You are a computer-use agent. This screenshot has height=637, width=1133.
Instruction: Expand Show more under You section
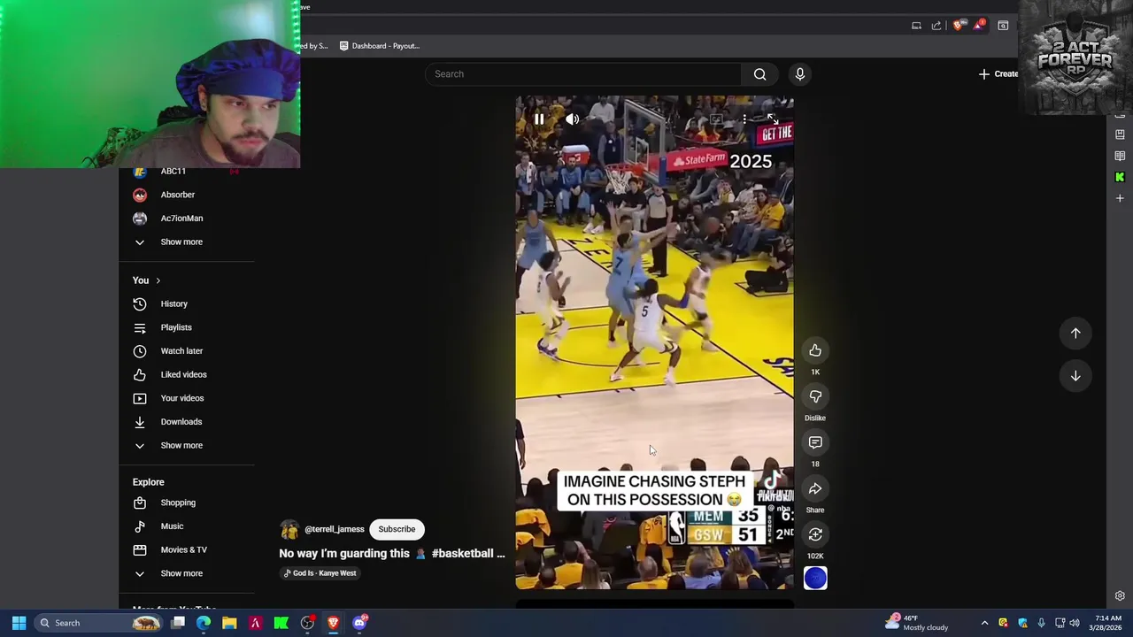(181, 446)
